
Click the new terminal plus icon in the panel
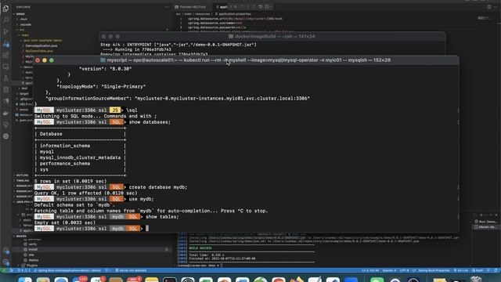(x=481, y=215)
